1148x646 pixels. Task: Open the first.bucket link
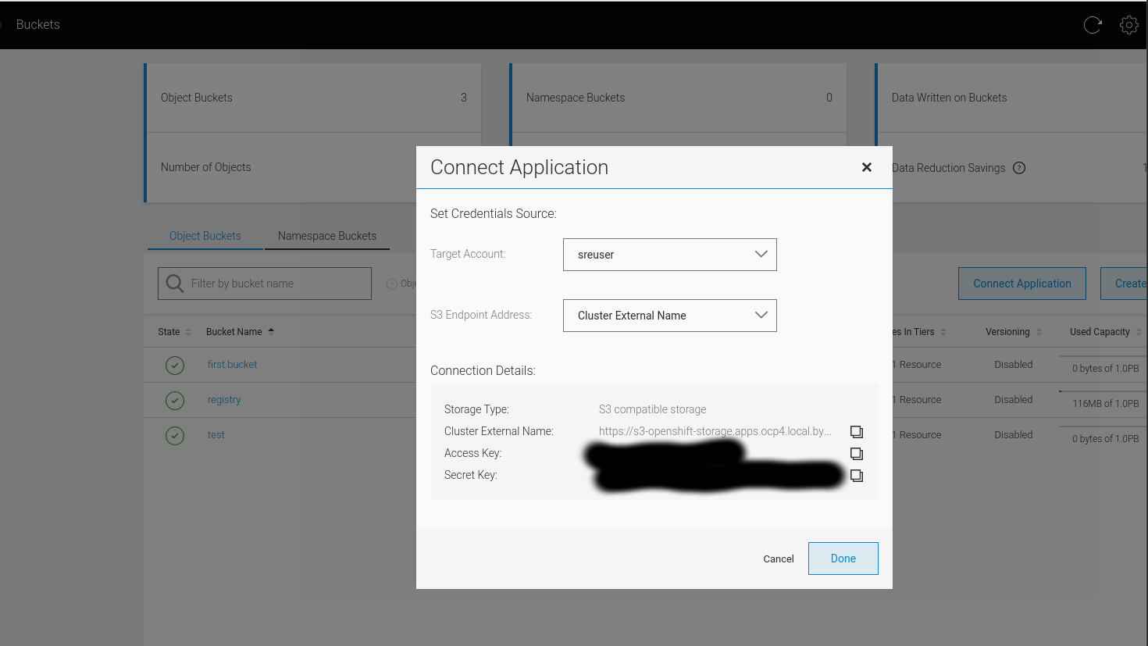[x=232, y=365]
